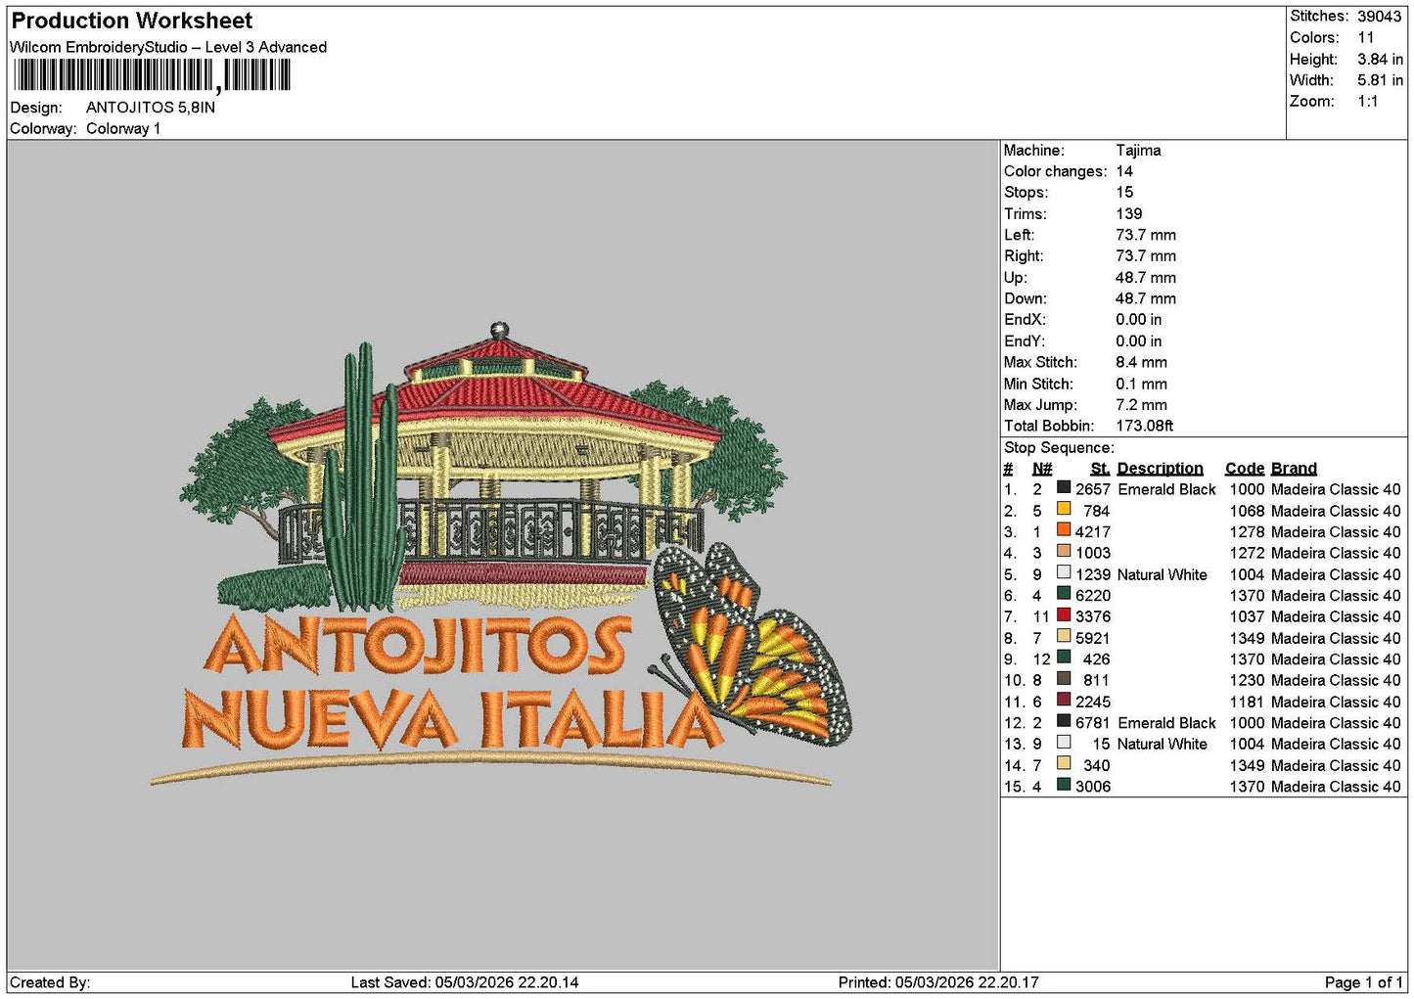1414x999 pixels.
Task: Click 'Emerald Black' description in stop 1
Action: [x=1166, y=489]
